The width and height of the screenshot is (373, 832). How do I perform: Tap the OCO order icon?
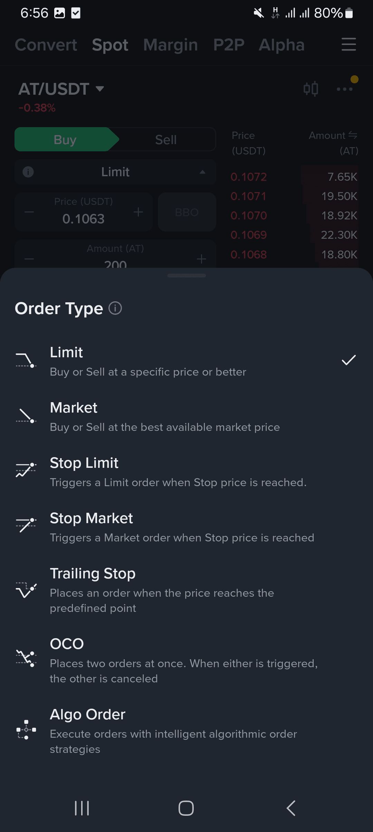pyautogui.click(x=26, y=658)
